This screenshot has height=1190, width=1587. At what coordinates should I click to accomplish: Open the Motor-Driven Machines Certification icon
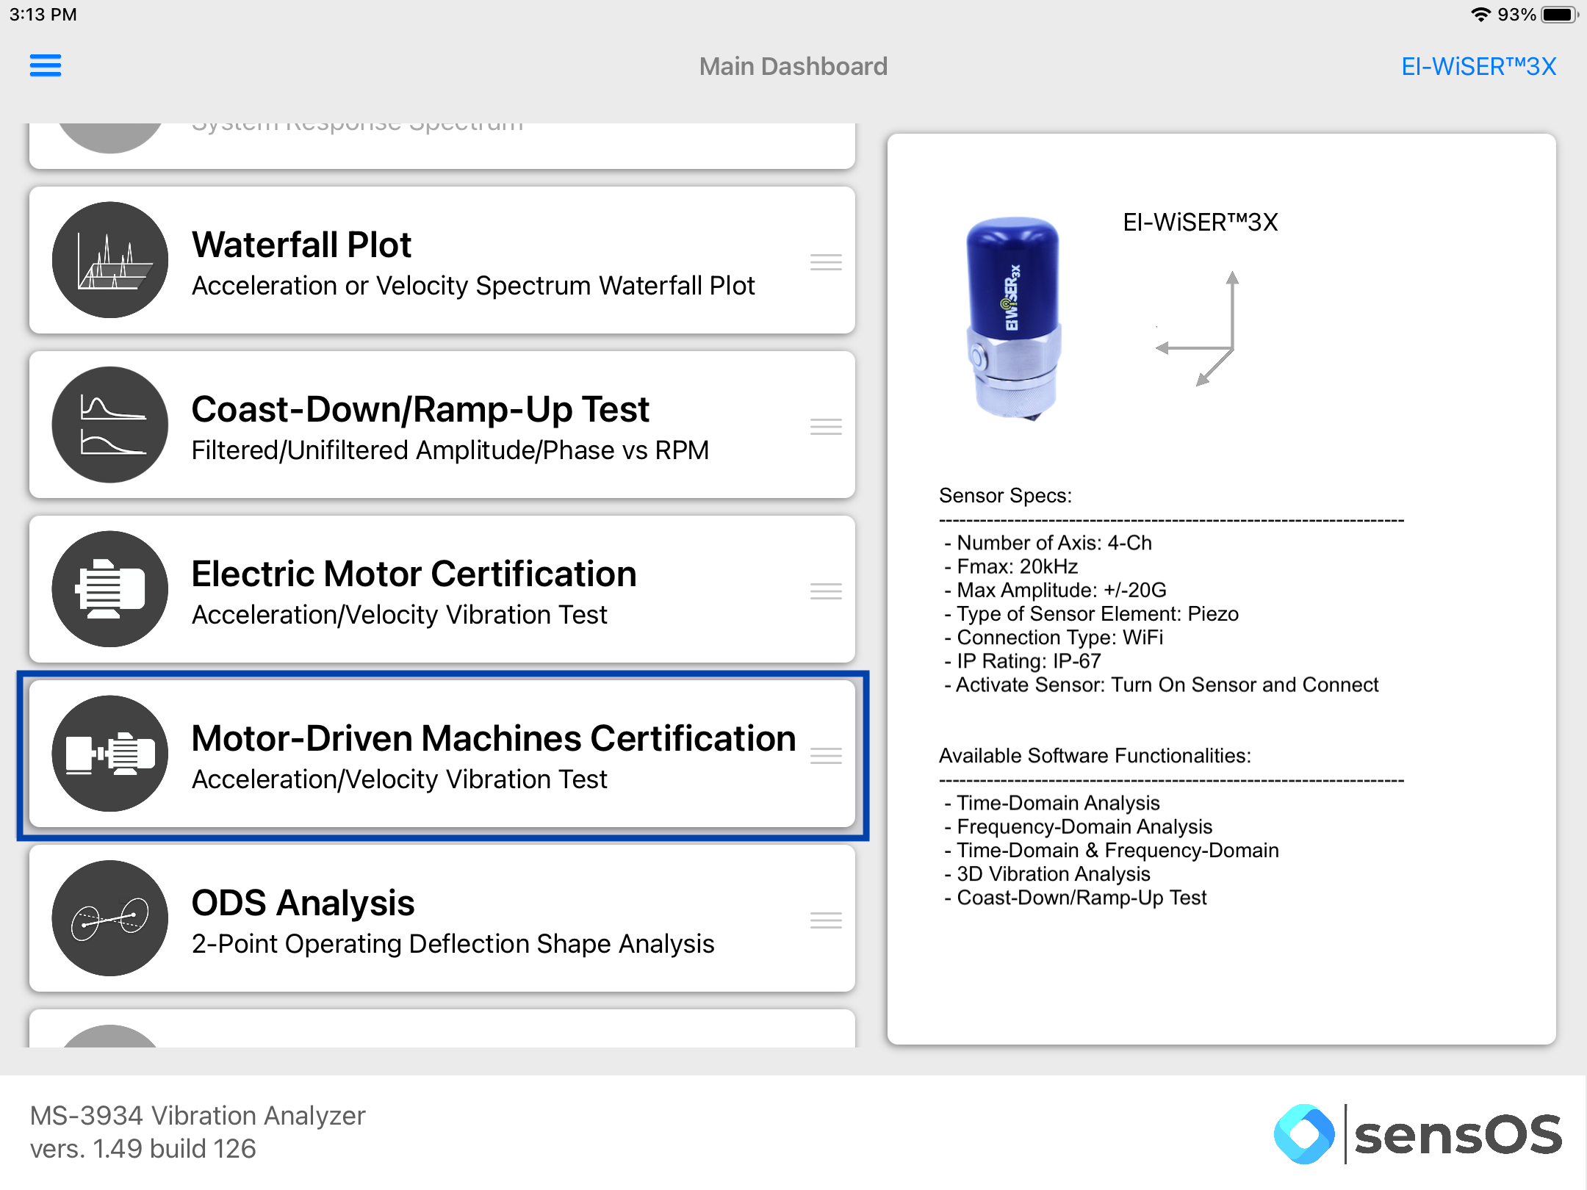pyautogui.click(x=110, y=754)
